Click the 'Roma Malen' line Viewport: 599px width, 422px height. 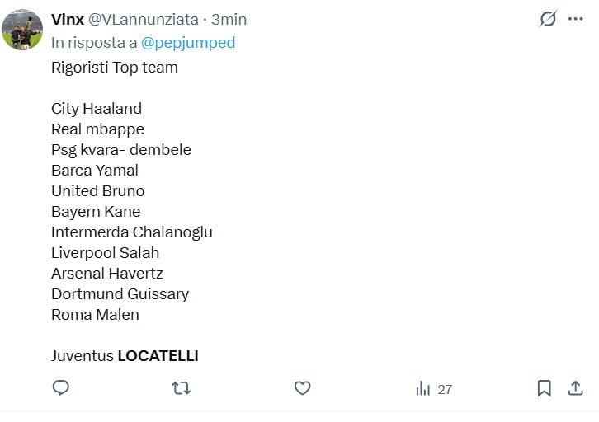pyautogui.click(x=95, y=315)
